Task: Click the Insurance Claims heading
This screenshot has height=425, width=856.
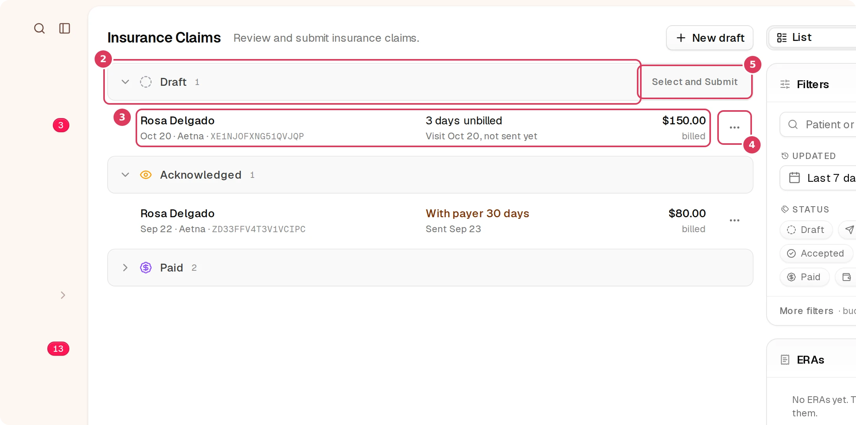Action: point(164,38)
